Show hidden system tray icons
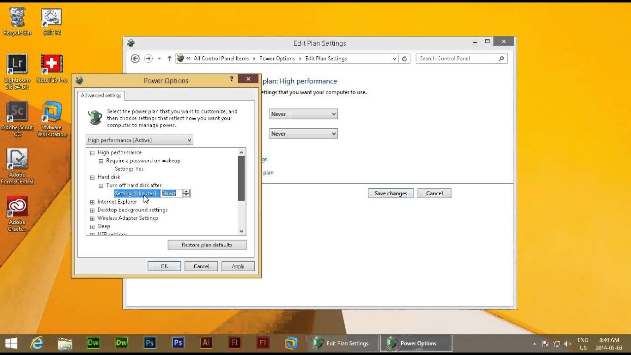This screenshot has width=631, height=355. (x=535, y=343)
